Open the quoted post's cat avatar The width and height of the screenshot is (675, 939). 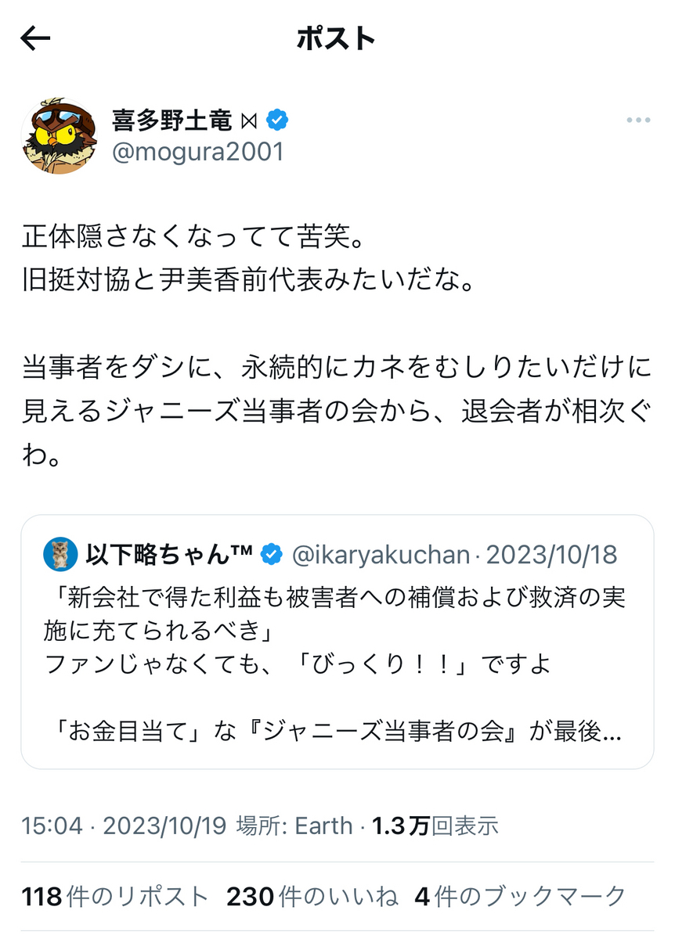click(60, 554)
